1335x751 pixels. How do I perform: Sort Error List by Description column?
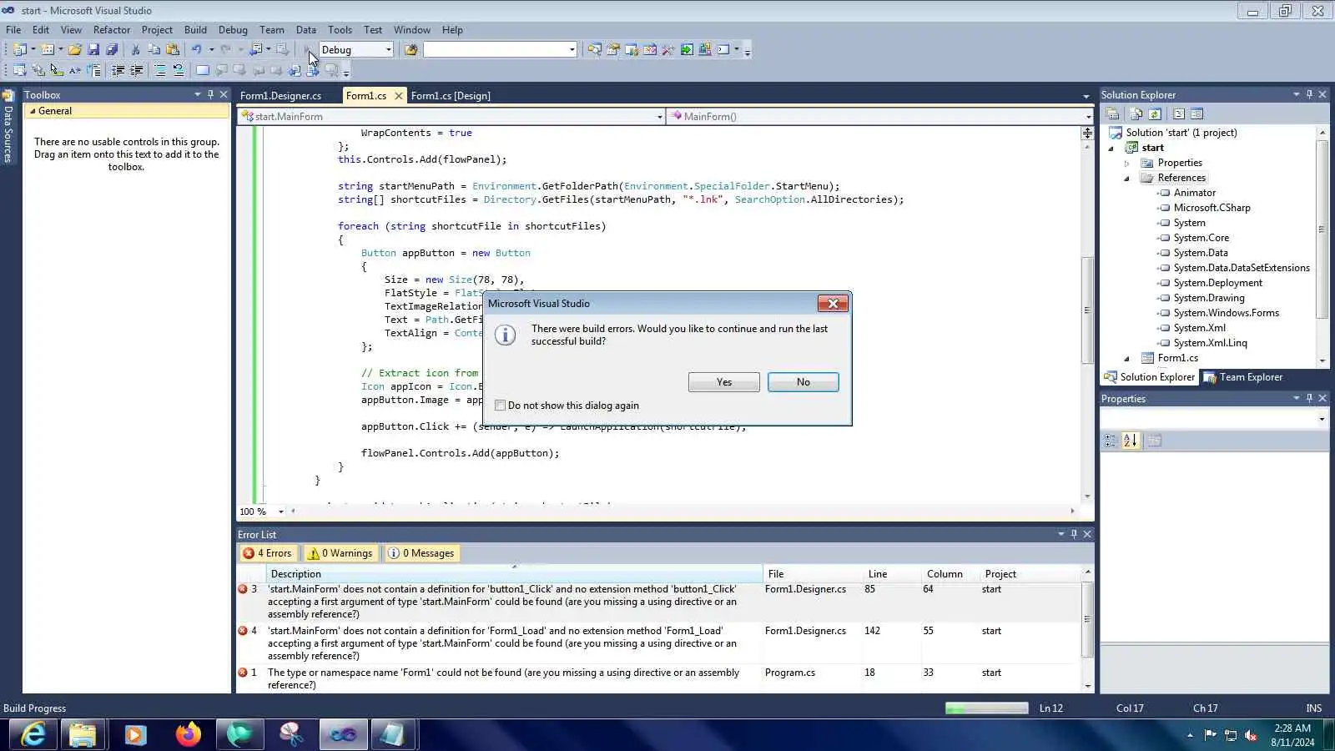click(x=514, y=574)
